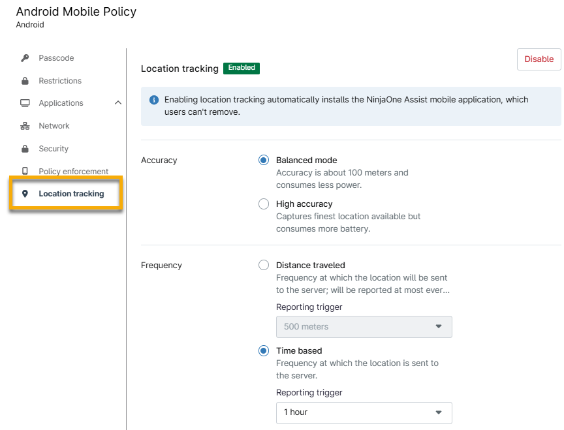
Task: Select the Applications monitor icon
Action: [x=24, y=102]
